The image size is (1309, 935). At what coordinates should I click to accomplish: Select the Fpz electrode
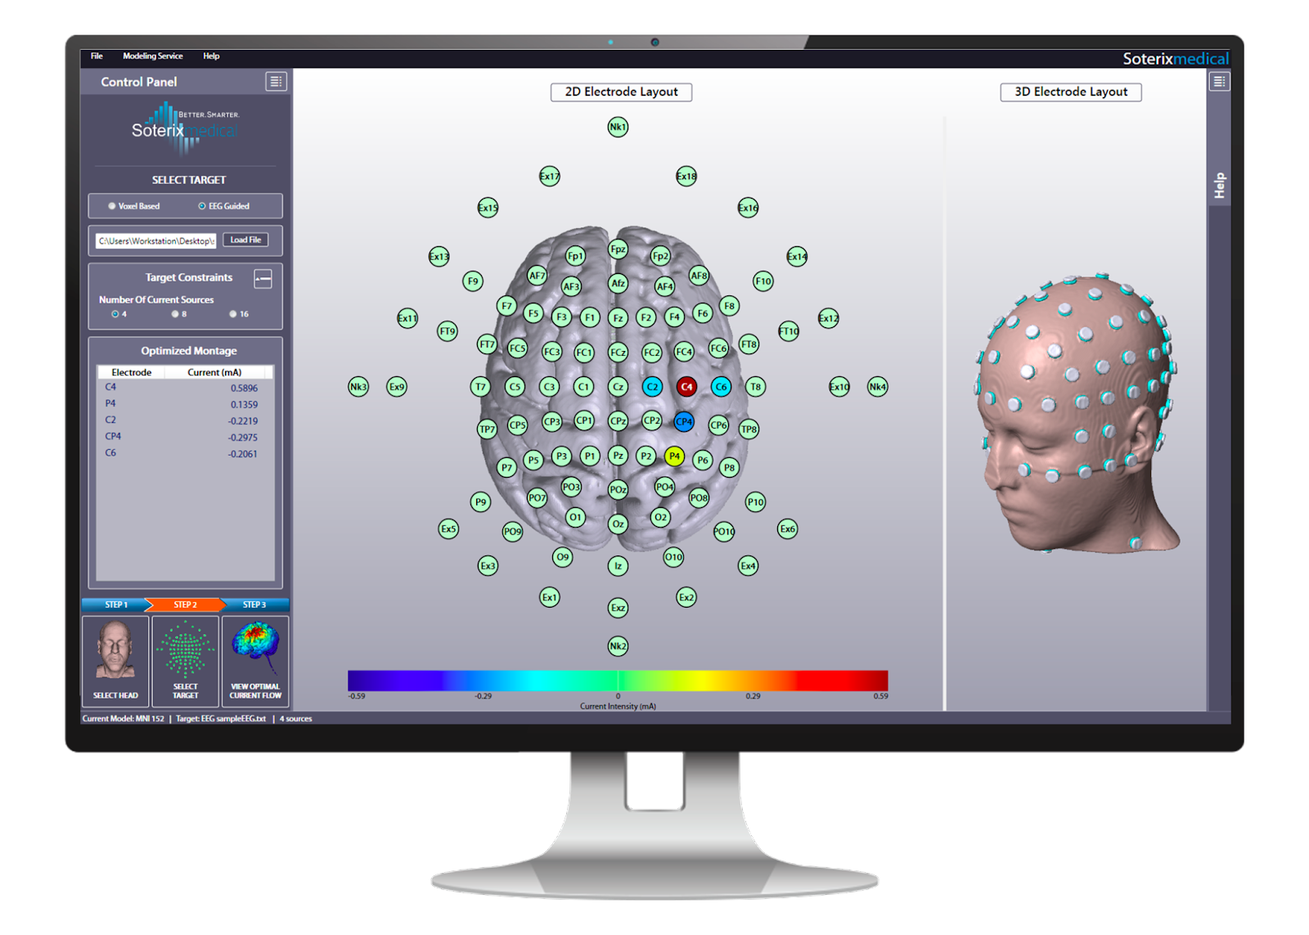point(618,249)
